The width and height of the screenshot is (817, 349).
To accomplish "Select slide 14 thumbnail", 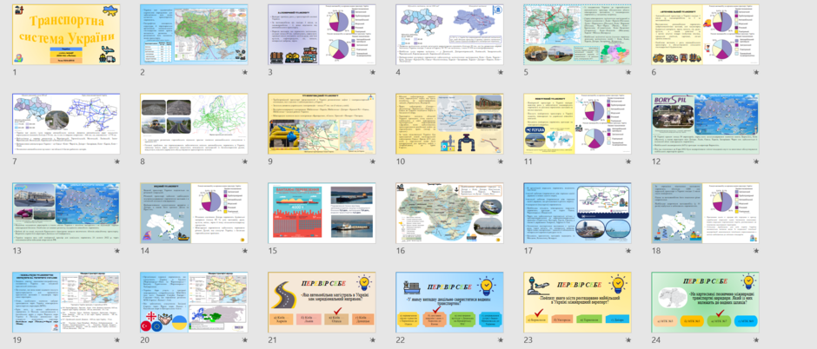I will 194,214.
